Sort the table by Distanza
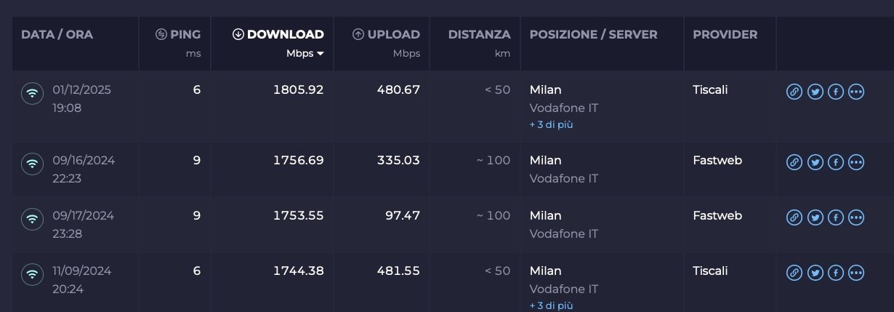 (479, 35)
